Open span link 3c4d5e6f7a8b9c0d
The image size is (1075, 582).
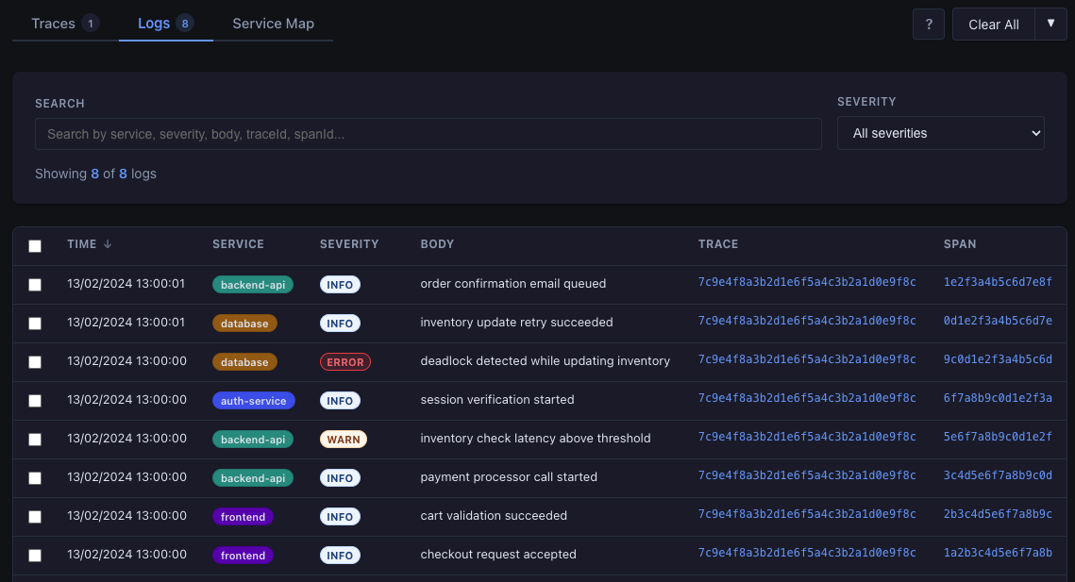[998, 475]
